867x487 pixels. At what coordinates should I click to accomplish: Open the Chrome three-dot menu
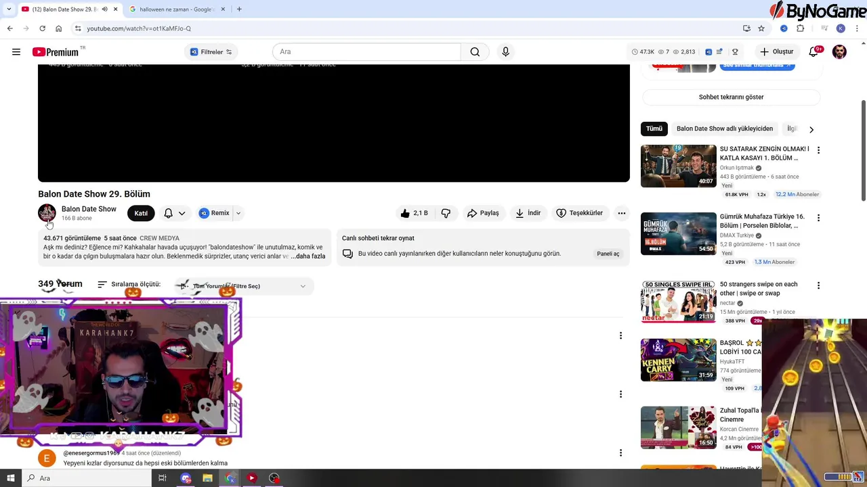point(857,28)
